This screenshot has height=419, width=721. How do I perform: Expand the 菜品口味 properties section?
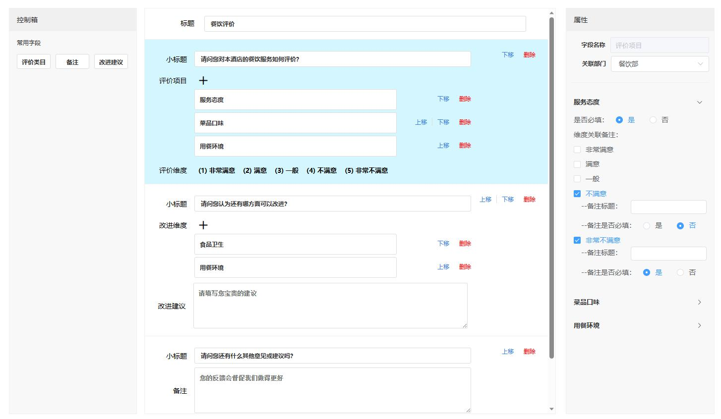click(699, 302)
